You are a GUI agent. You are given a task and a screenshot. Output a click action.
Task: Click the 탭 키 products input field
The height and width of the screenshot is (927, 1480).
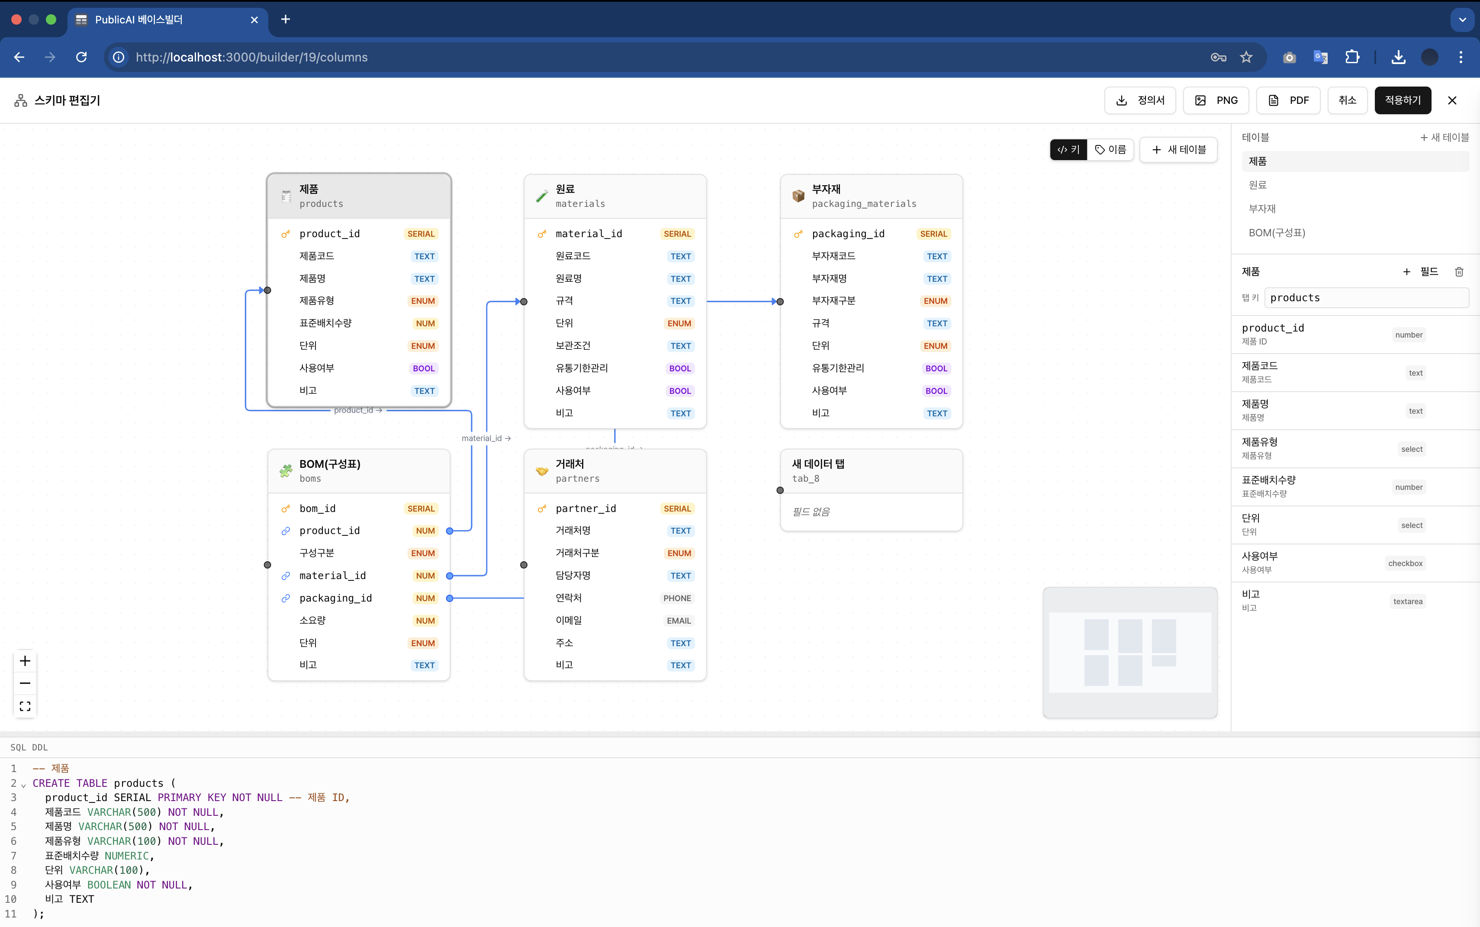point(1366,298)
